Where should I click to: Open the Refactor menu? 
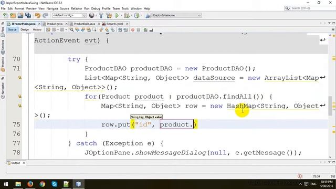point(77,8)
